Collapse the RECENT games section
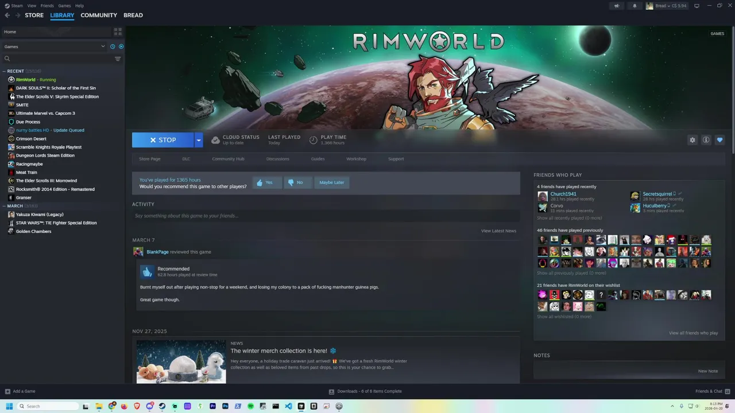The image size is (735, 413). coord(4,71)
